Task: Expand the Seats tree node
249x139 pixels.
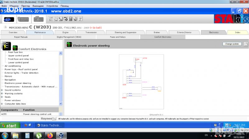Action: pyautogui.click(x=2, y=97)
